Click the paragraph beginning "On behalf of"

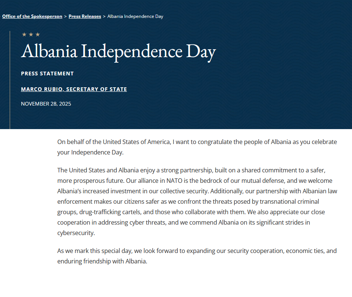coord(197,147)
